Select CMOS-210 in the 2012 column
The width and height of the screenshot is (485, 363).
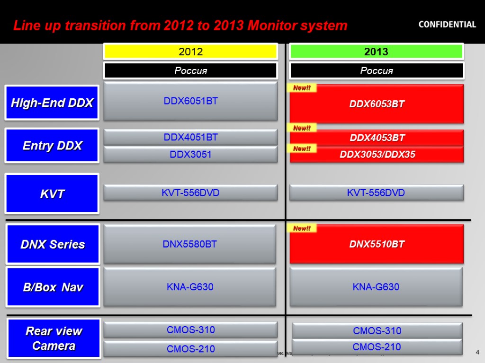pos(190,349)
